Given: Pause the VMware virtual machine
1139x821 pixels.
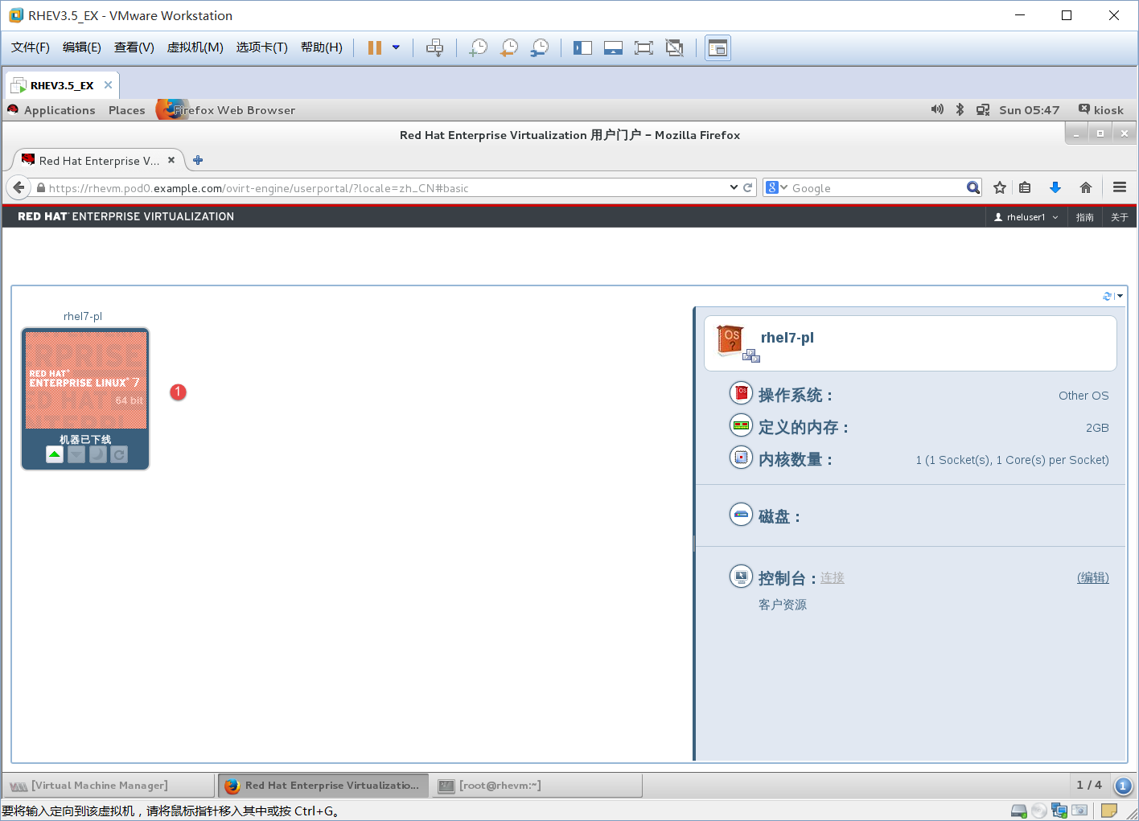Looking at the screenshot, I should [x=375, y=47].
